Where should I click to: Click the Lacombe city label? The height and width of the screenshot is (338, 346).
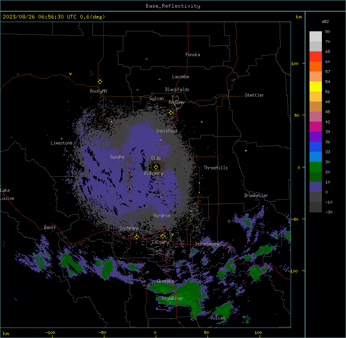(x=181, y=77)
